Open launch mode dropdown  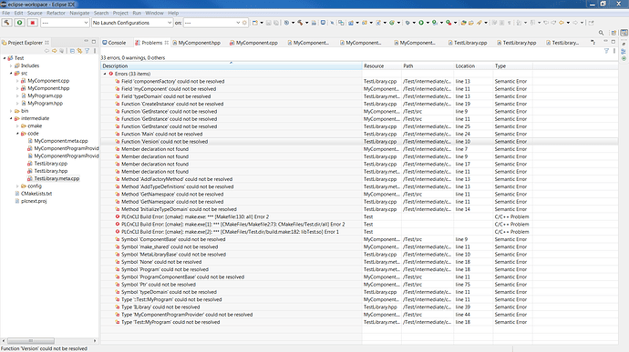coord(65,23)
